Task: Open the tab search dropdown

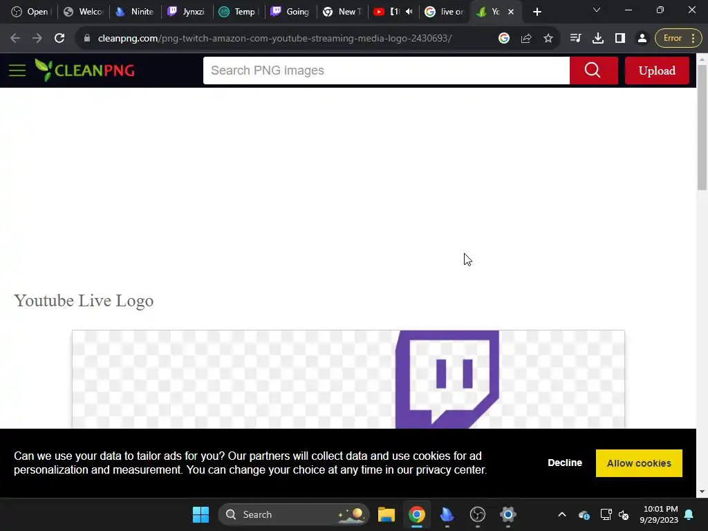Action: 597,10
